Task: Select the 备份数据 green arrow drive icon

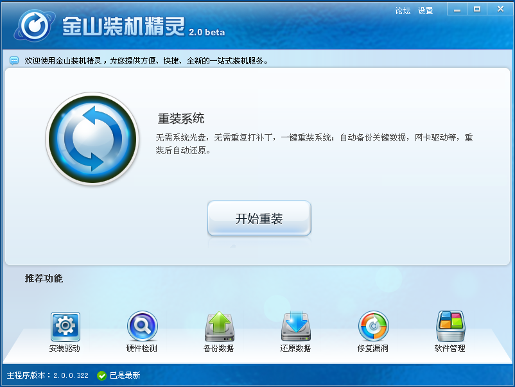Action: pos(220,326)
